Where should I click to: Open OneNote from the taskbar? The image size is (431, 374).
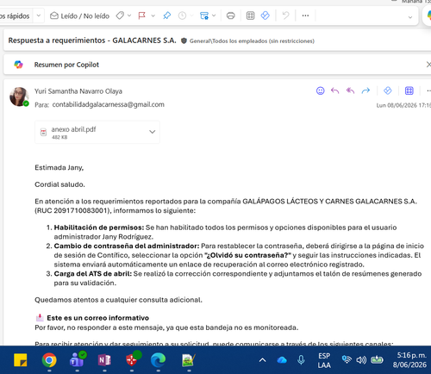104,360
